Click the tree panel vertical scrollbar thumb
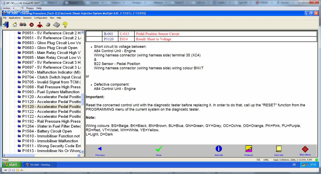The height and width of the screenshot is (174, 321). 83,99
